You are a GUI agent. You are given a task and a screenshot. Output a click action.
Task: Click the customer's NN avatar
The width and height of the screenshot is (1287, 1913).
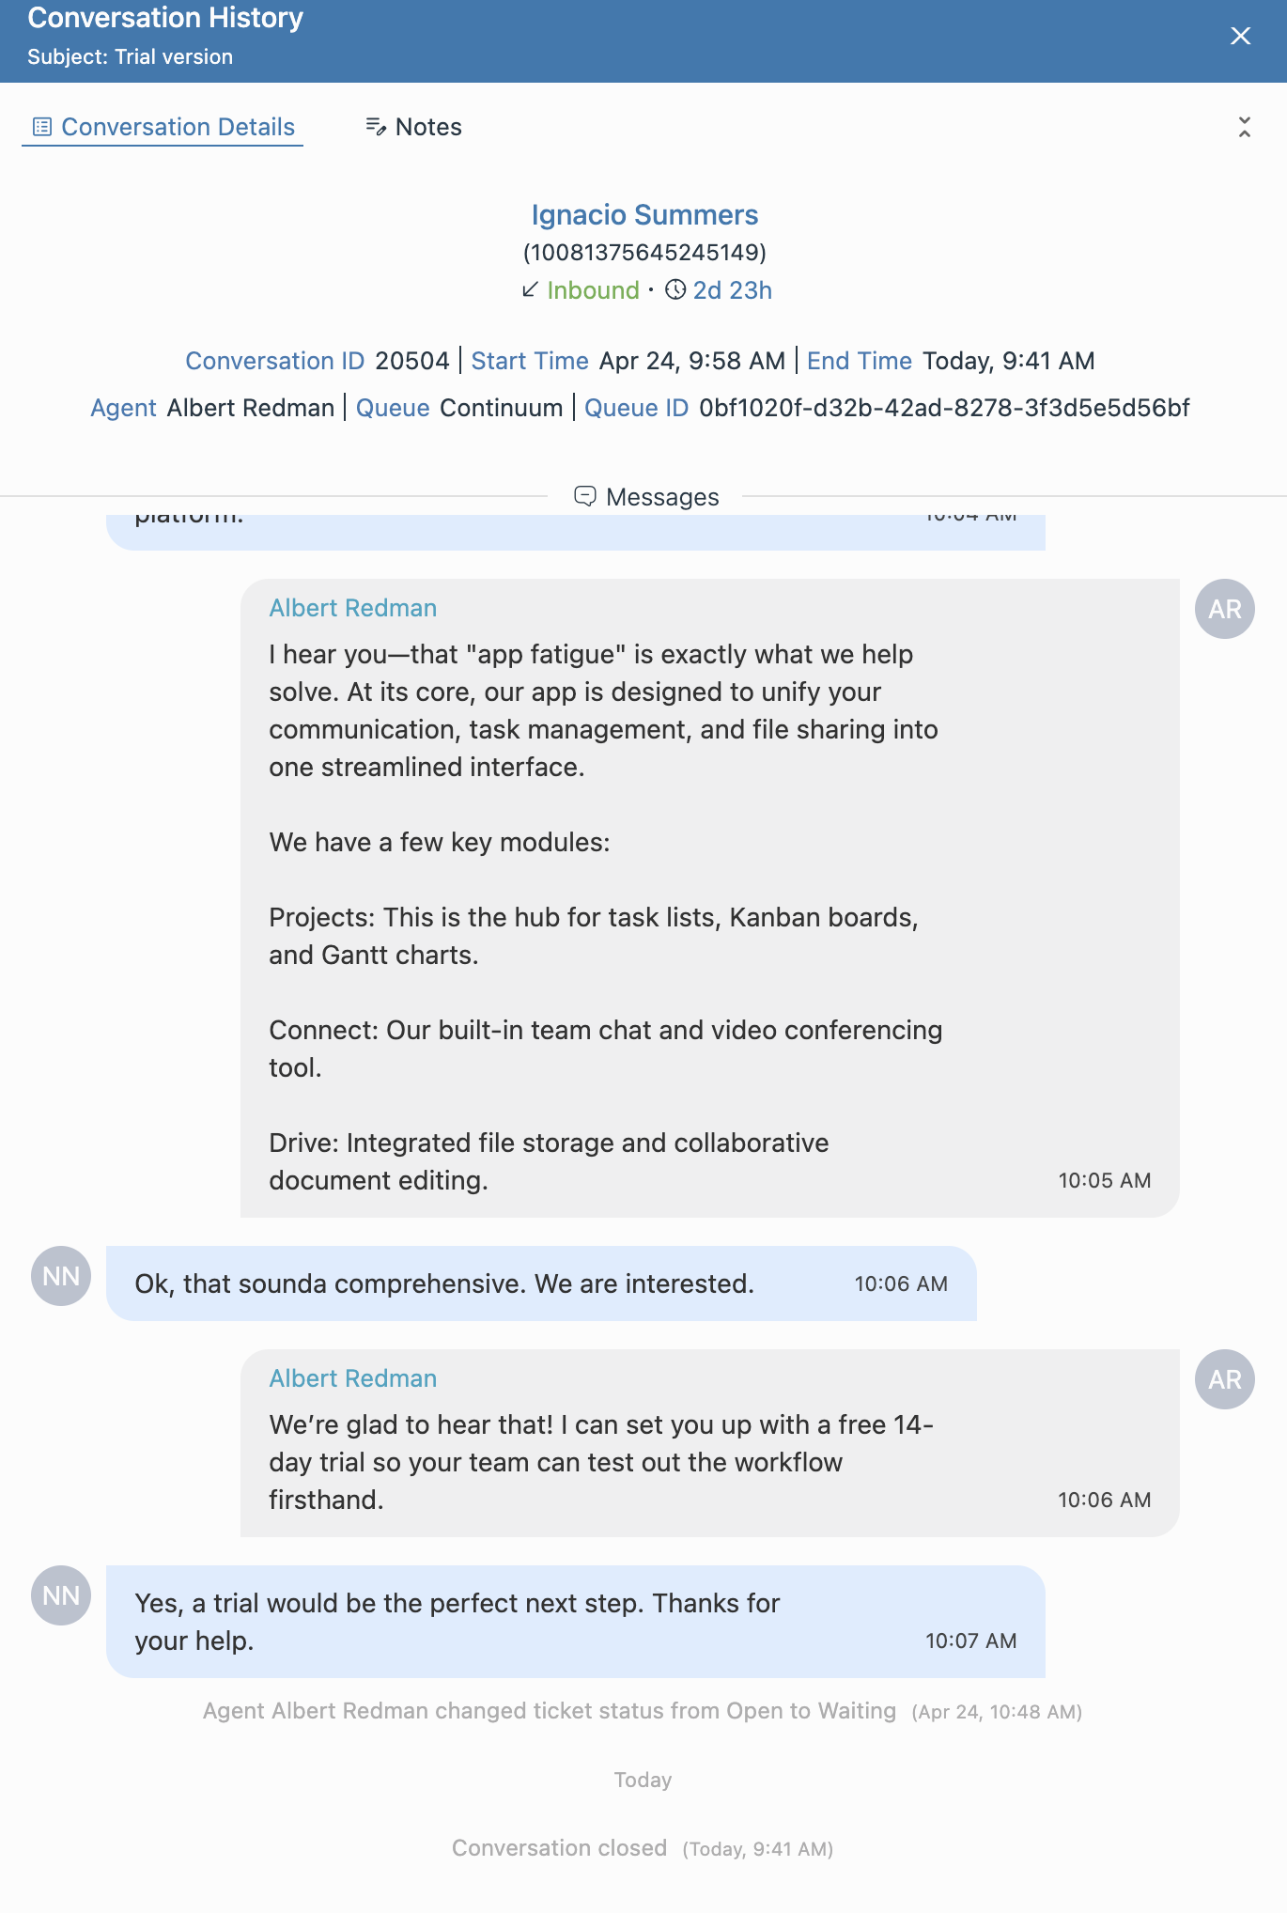click(x=60, y=1275)
